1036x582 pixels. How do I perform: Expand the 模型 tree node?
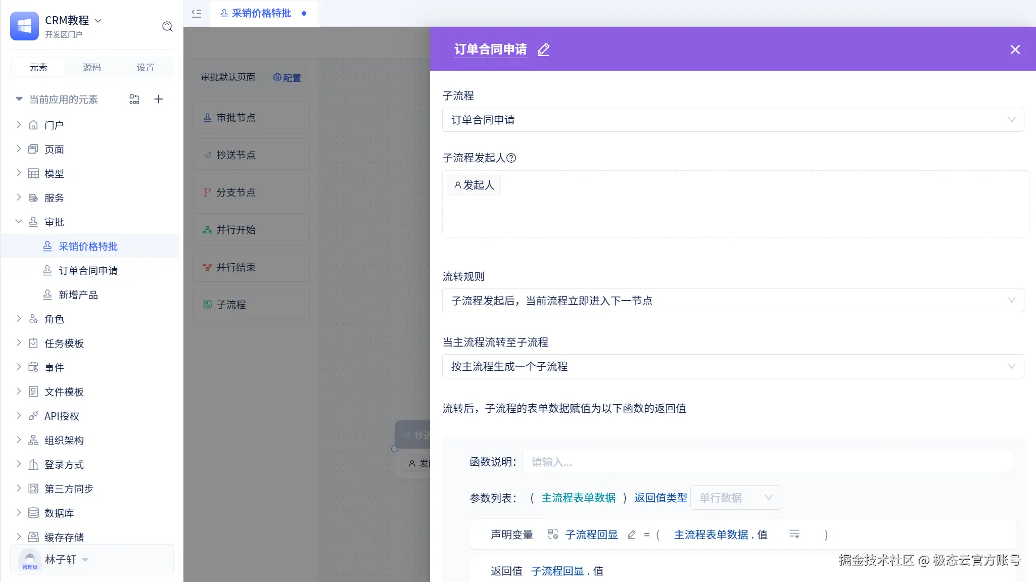click(x=19, y=173)
